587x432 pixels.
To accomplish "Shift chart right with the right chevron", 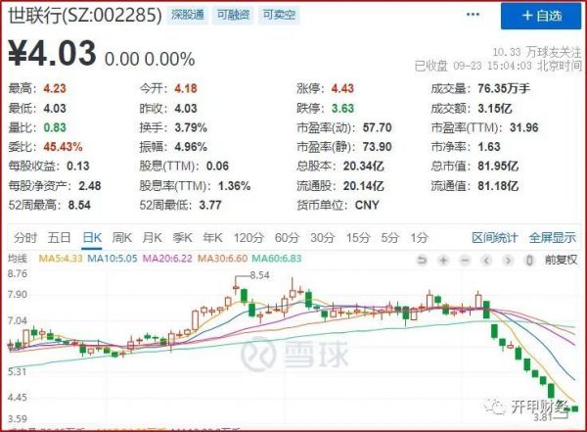I will [x=508, y=260].
